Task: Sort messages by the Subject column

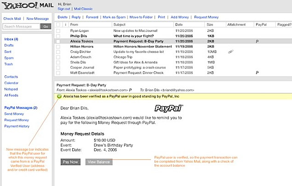Action: coord(120,24)
